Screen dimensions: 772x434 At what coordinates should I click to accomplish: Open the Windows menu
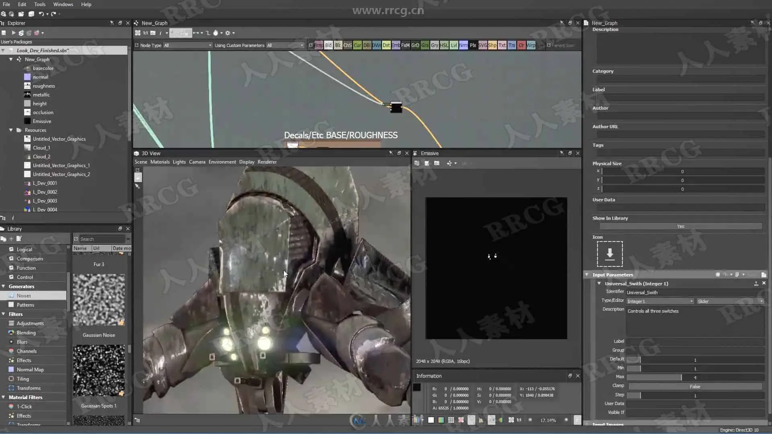63,4
